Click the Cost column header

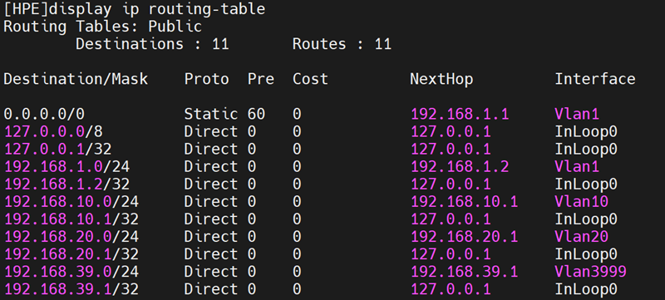coord(310,79)
